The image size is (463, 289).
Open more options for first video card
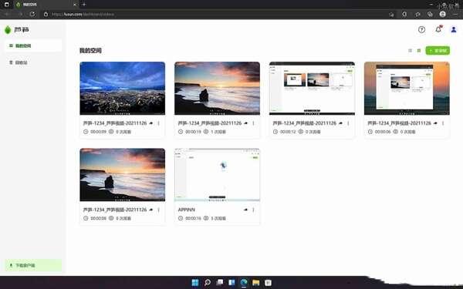[158, 123]
